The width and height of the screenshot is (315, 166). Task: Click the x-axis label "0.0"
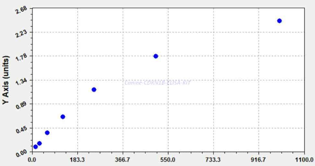click(x=32, y=160)
